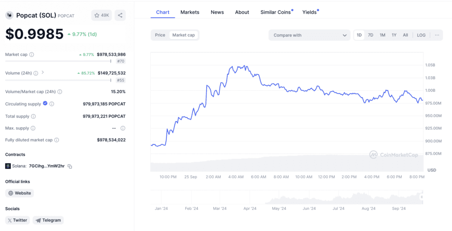Image resolution: width=452 pixels, height=231 pixels.
Task: Open the official Website link
Action: [x=19, y=193]
